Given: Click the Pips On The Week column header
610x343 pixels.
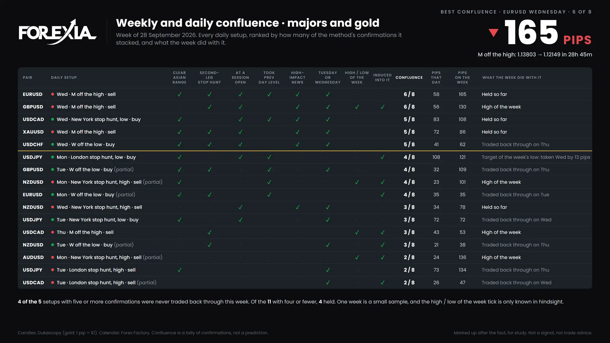Looking at the screenshot, I should pyautogui.click(x=463, y=77).
